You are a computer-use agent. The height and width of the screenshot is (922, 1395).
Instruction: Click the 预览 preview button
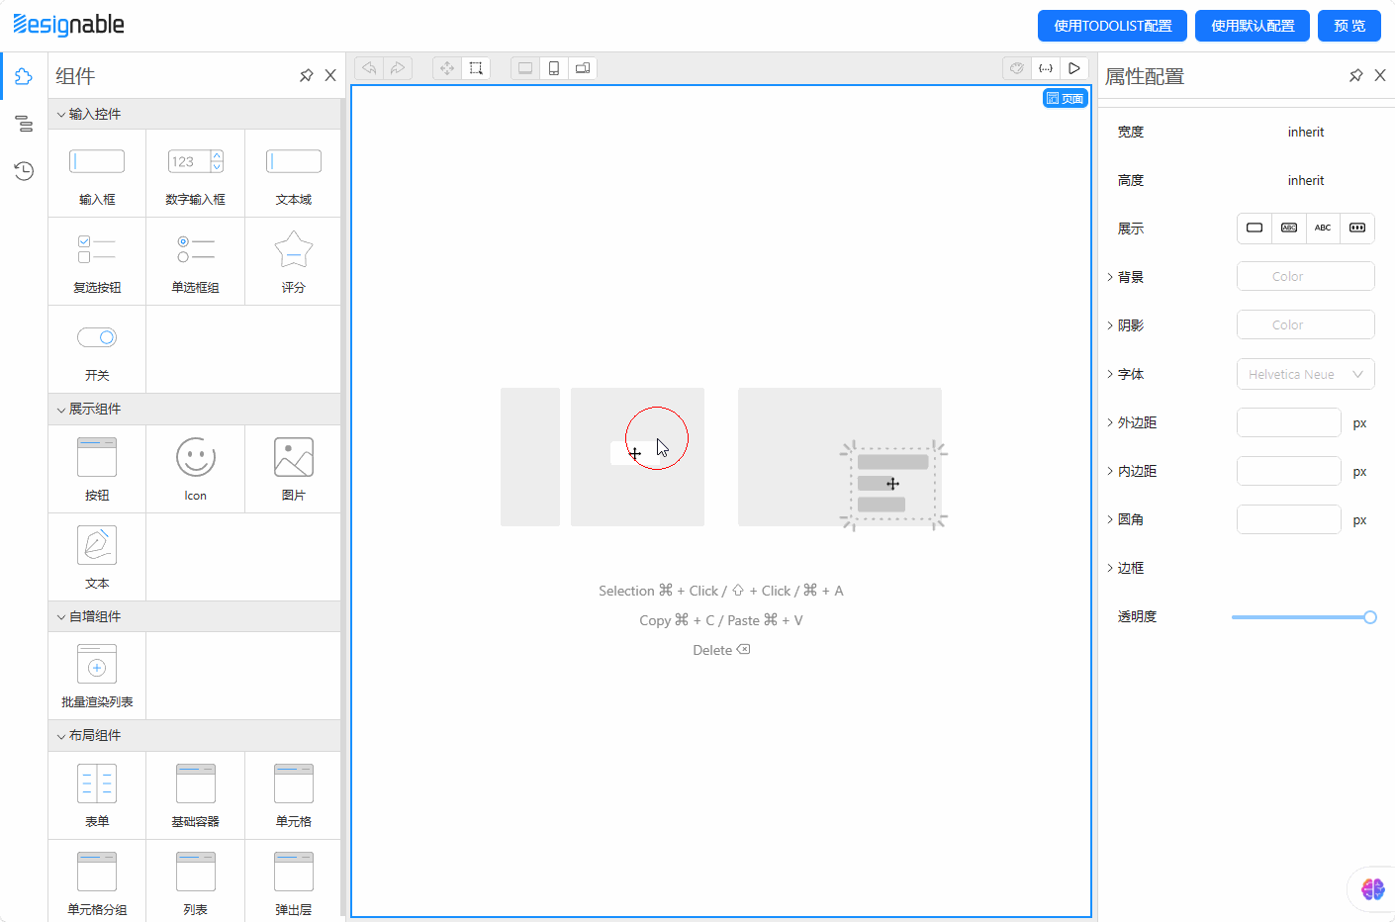[x=1349, y=26]
